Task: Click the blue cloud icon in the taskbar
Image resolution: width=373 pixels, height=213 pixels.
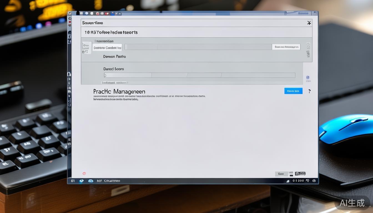Action: (x=90, y=181)
